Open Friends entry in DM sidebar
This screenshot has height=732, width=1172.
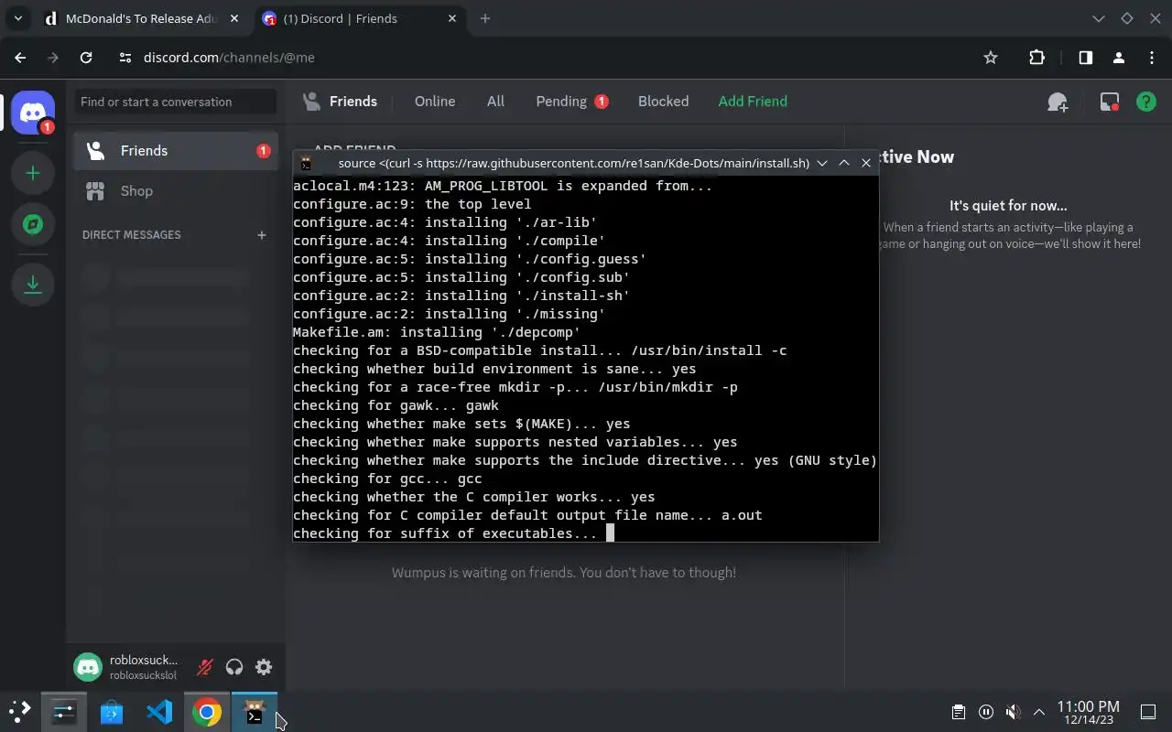(175, 151)
